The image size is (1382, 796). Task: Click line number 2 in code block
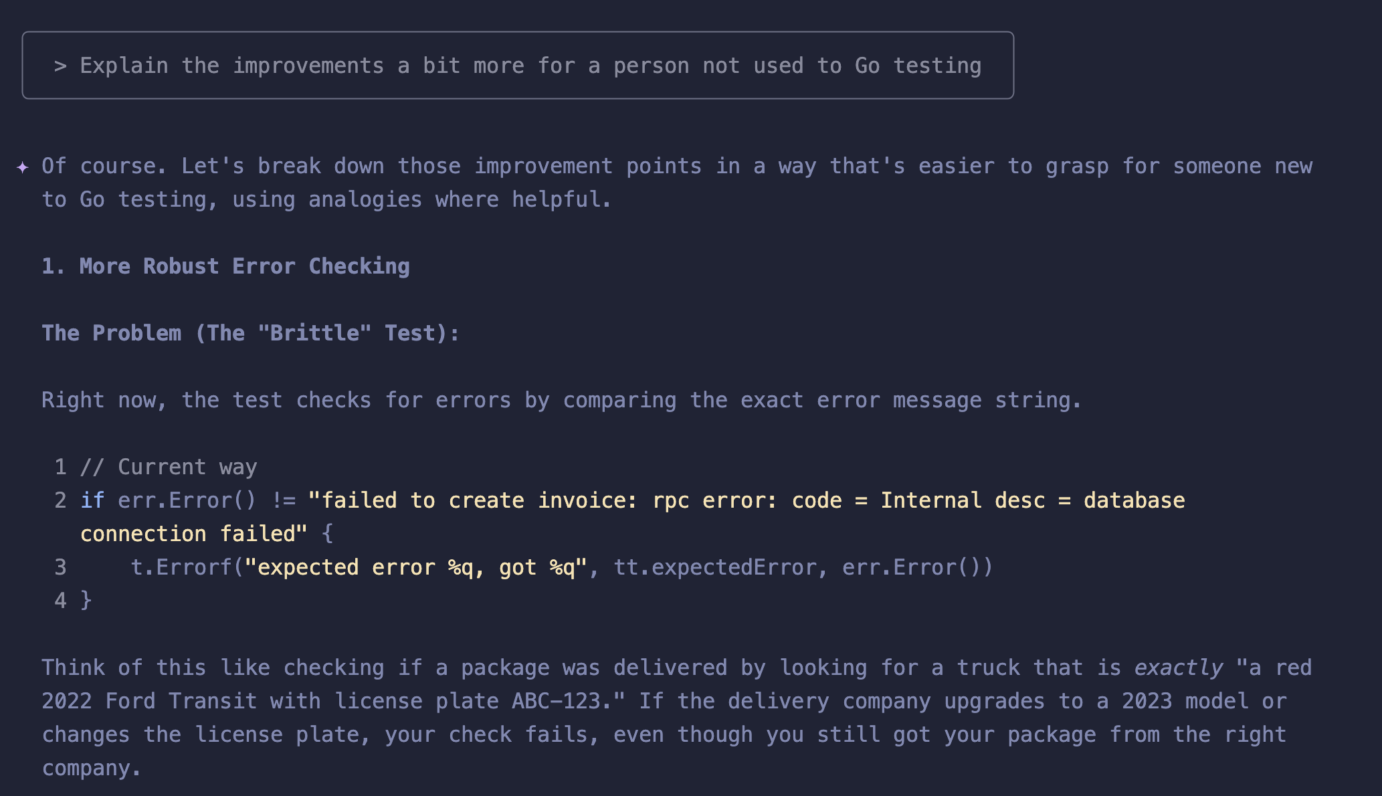[x=60, y=500]
